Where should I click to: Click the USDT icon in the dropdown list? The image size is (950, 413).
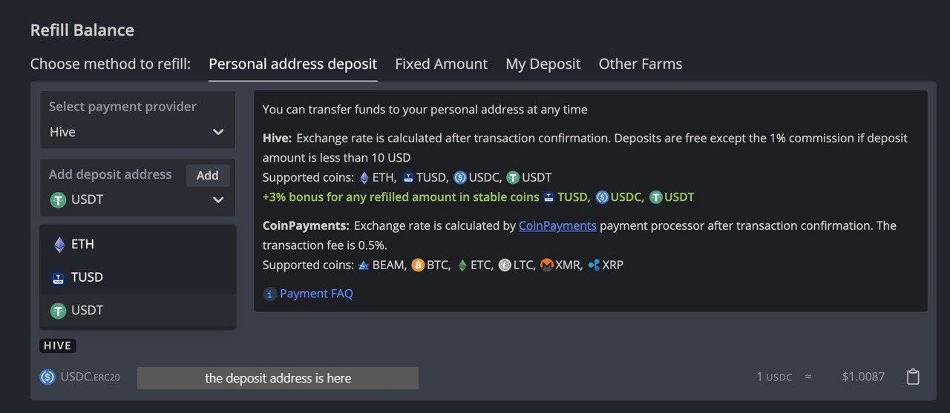(59, 311)
